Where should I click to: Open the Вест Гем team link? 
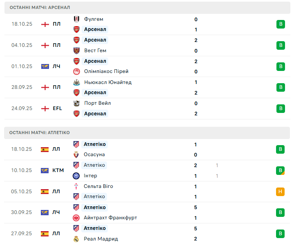click(x=95, y=51)
